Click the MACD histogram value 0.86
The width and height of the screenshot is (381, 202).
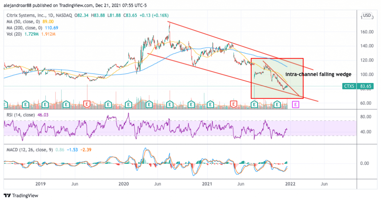(60, 150)
